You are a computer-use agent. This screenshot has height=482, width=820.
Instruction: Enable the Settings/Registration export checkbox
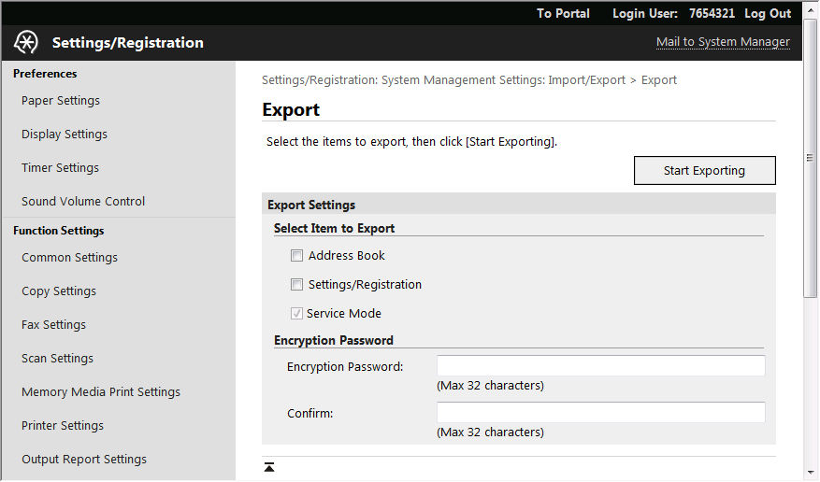pyautogui.click(x=296, y=284)
